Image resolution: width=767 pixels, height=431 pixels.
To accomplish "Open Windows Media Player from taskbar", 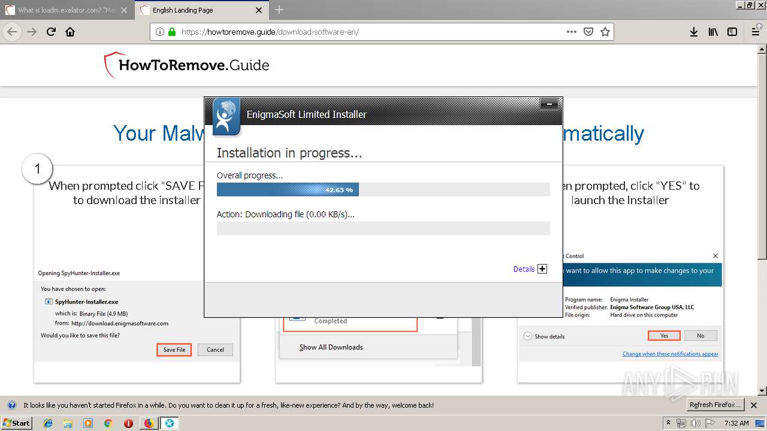I will [x=88, y=423].
